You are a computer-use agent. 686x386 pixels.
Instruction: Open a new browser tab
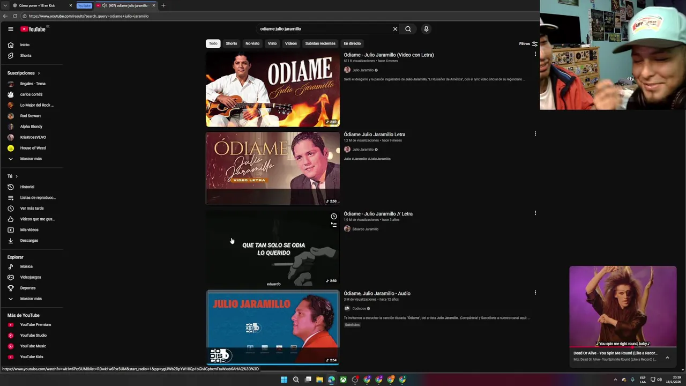(x=163, y=5)
